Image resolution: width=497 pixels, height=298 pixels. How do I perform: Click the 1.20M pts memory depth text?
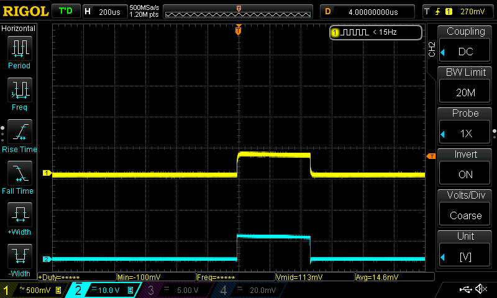(144, 14)
